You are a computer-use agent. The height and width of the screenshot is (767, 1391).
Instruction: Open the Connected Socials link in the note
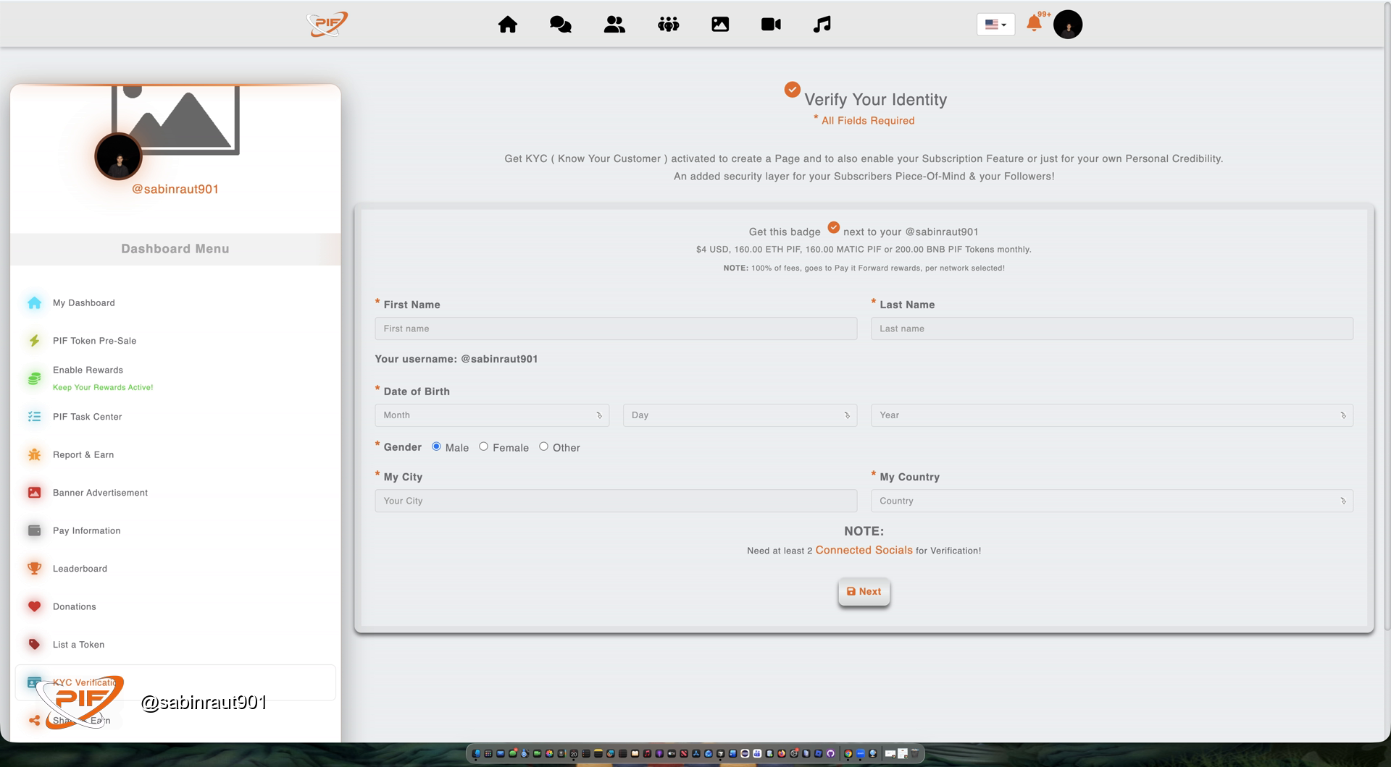[x=863, y=550]
